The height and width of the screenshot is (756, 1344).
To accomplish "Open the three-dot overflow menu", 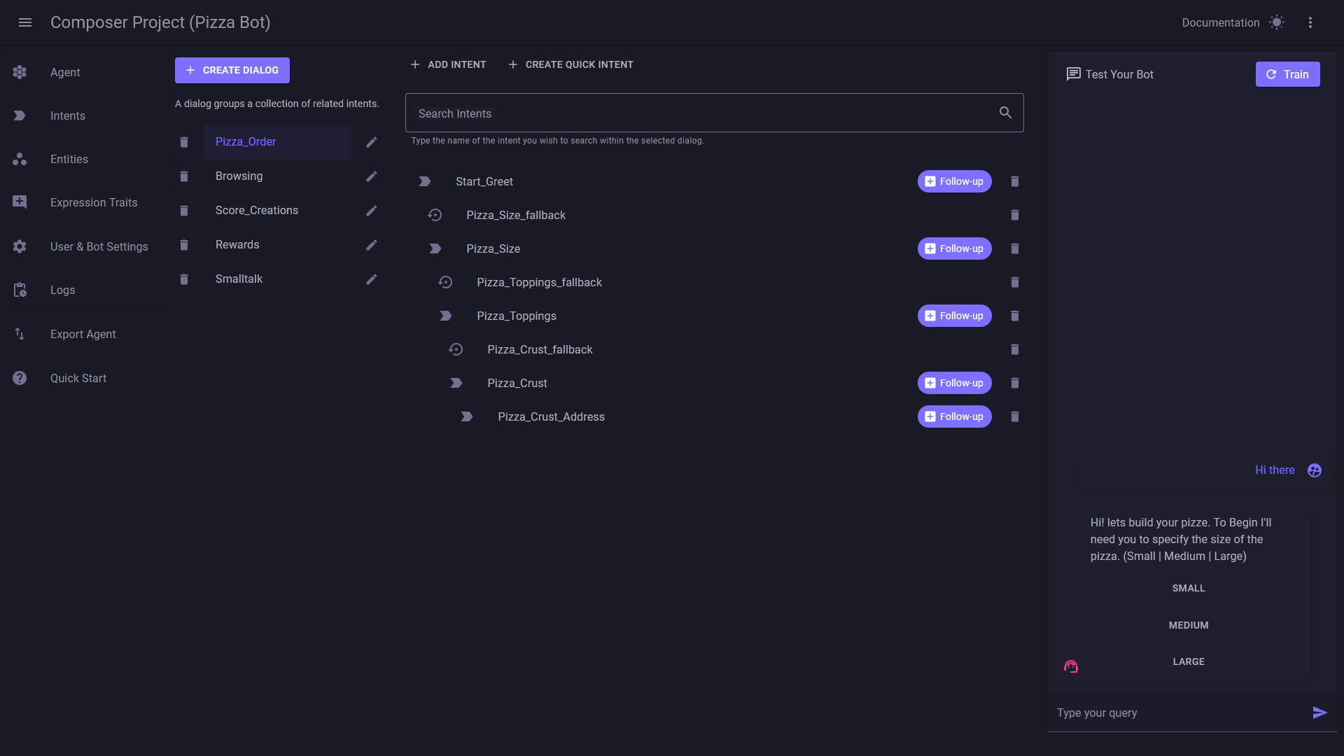I will [1311, 22].
